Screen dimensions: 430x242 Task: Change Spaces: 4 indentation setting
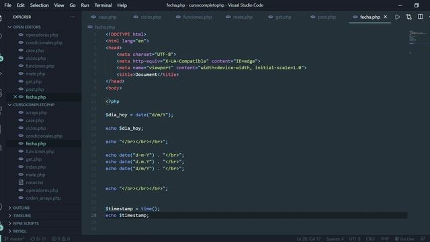pos(335,239)
